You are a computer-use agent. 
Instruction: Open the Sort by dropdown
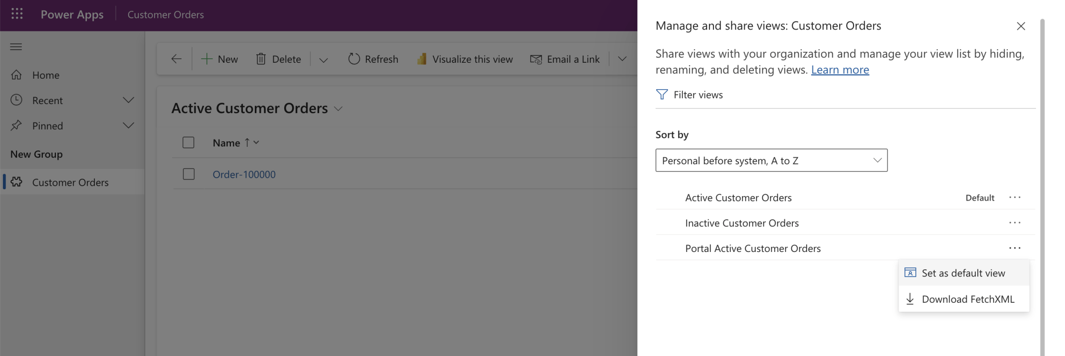(771, 160)
